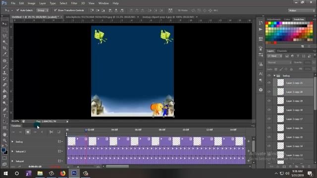This screenshot has height=178, width=317.
Task: Stop timeline playback with square button
Action: tap(28, 132)
